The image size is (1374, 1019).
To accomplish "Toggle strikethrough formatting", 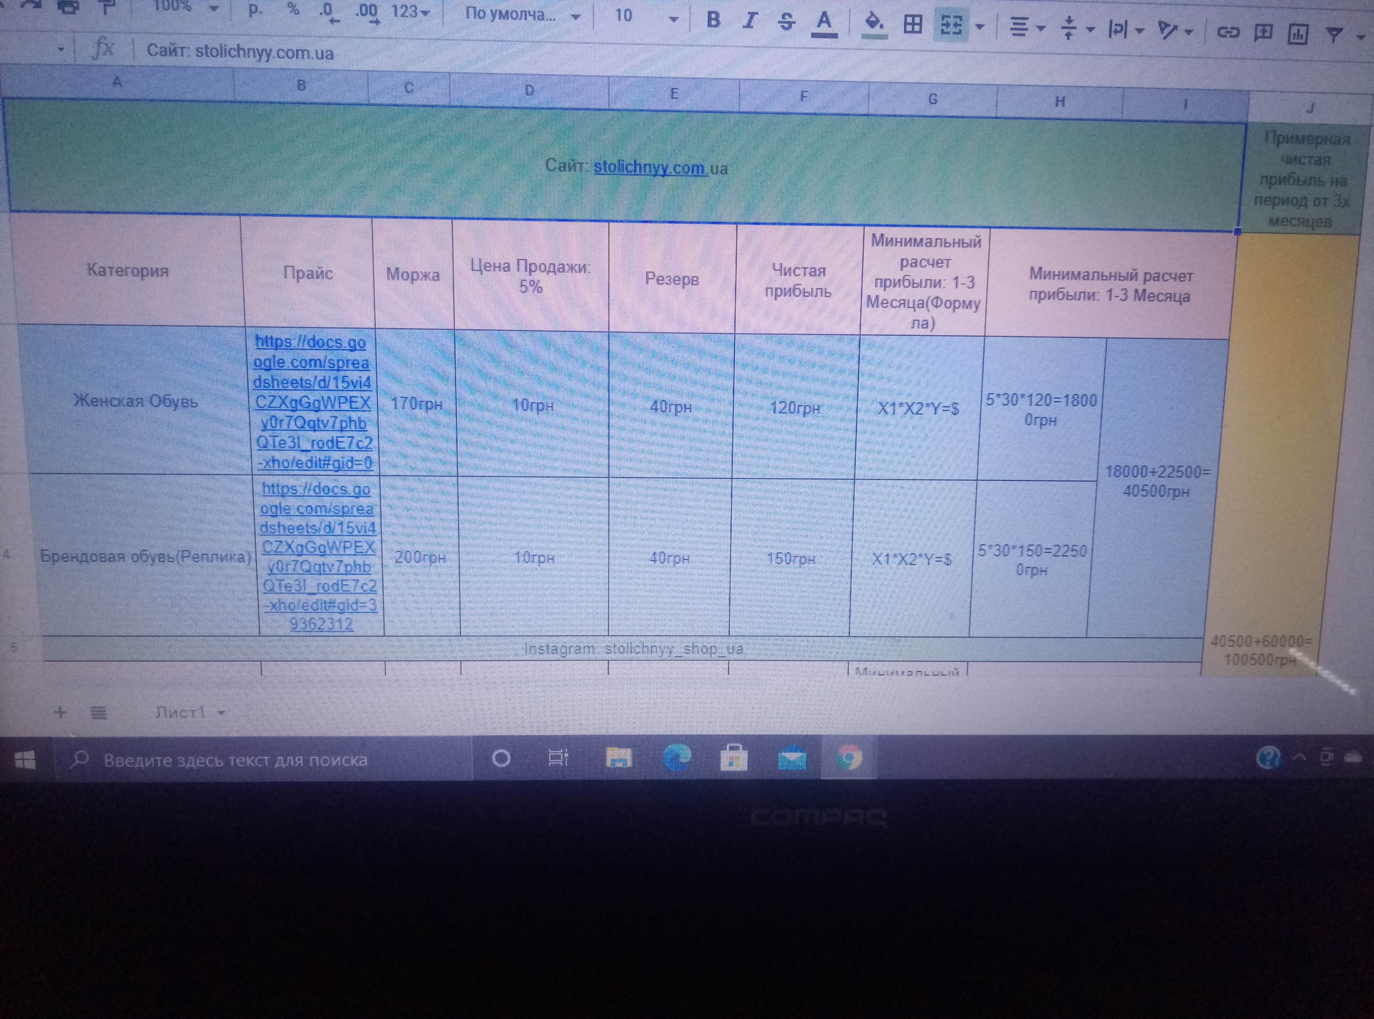I will coord(786,22).
